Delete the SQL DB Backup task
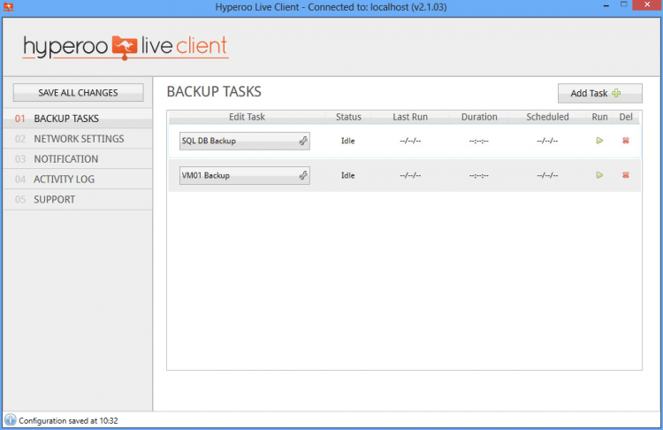663x430 pixels. click(x=626, y=141)
